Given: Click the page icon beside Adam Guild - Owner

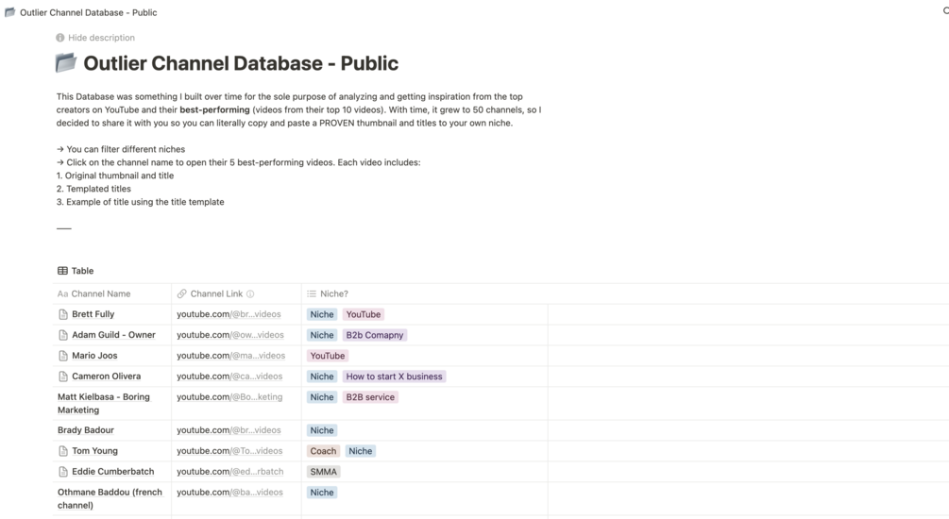Looking at the screenshot, I should click(63, 335).
